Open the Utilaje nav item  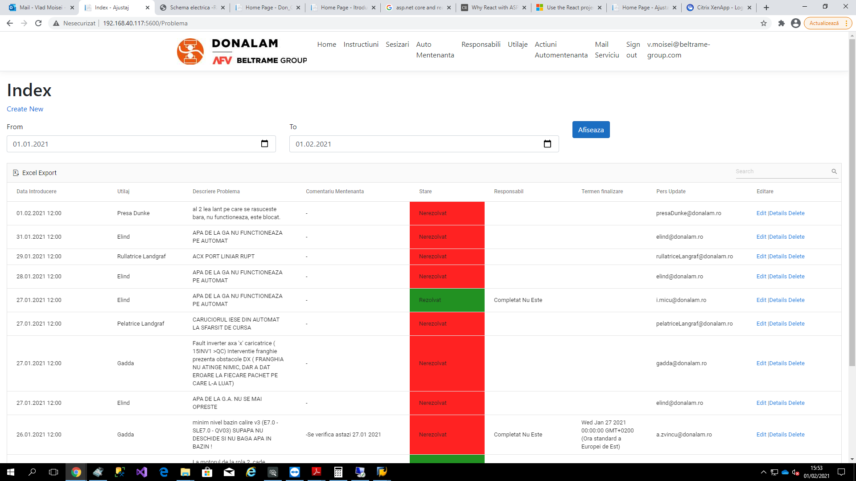[x=518, y=45]
